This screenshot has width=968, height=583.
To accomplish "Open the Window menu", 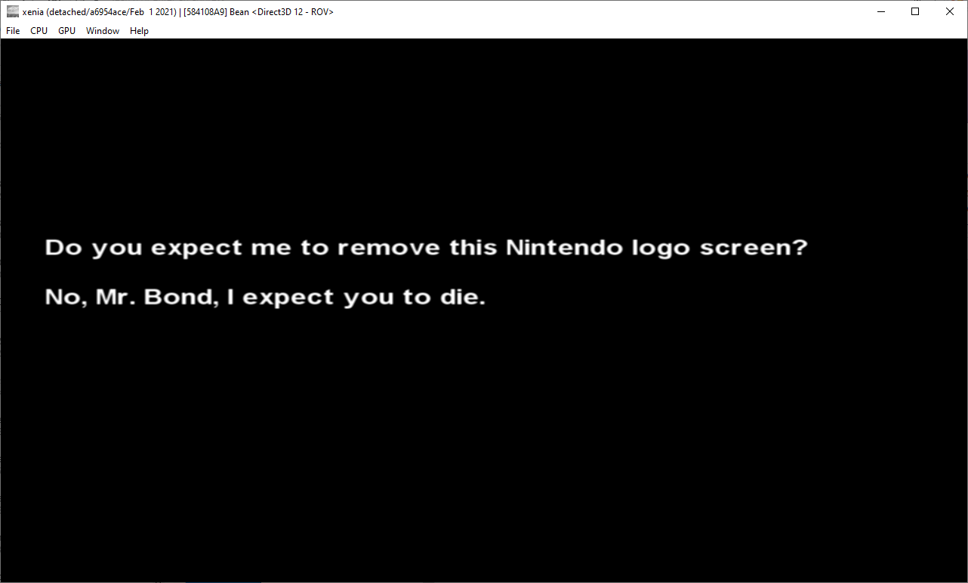I will tap(103, 31).
